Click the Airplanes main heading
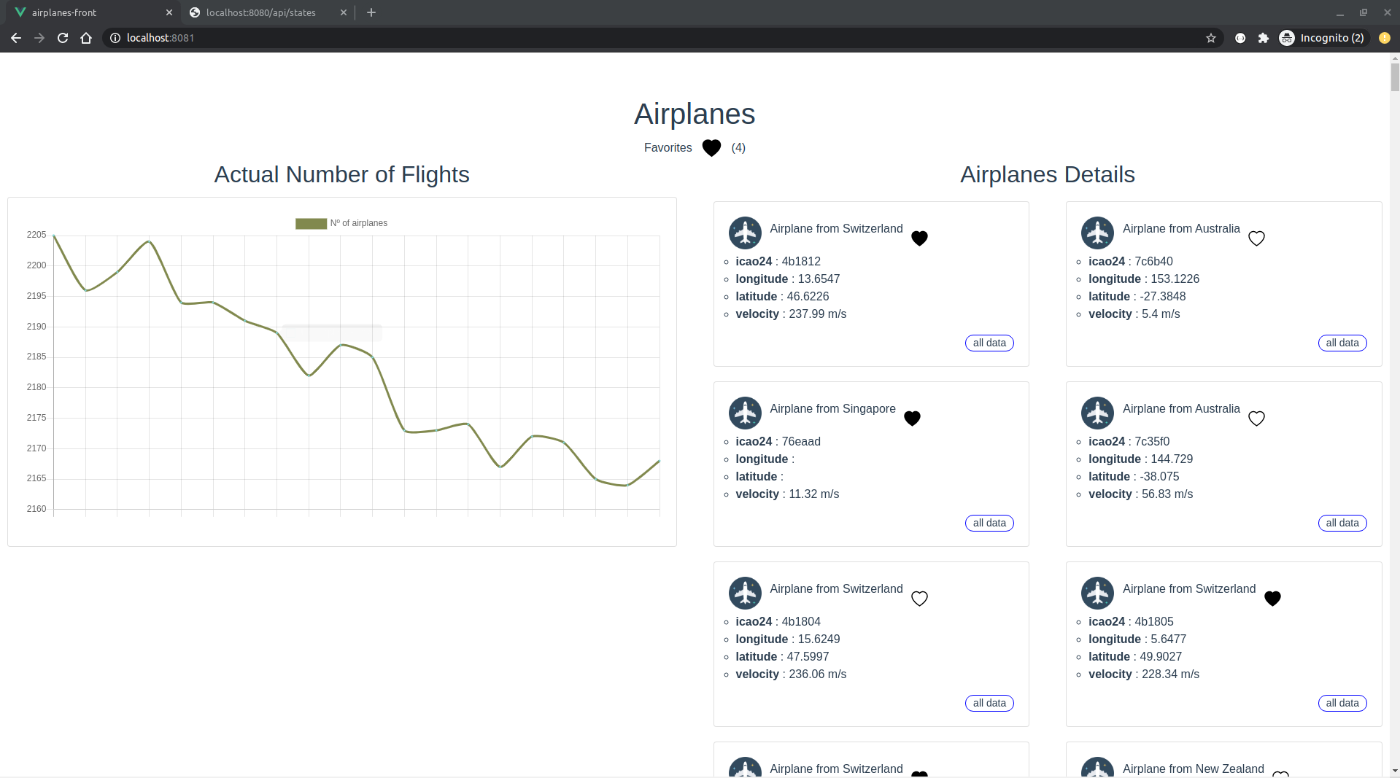 pyautogui.click(x=695, y=114)
